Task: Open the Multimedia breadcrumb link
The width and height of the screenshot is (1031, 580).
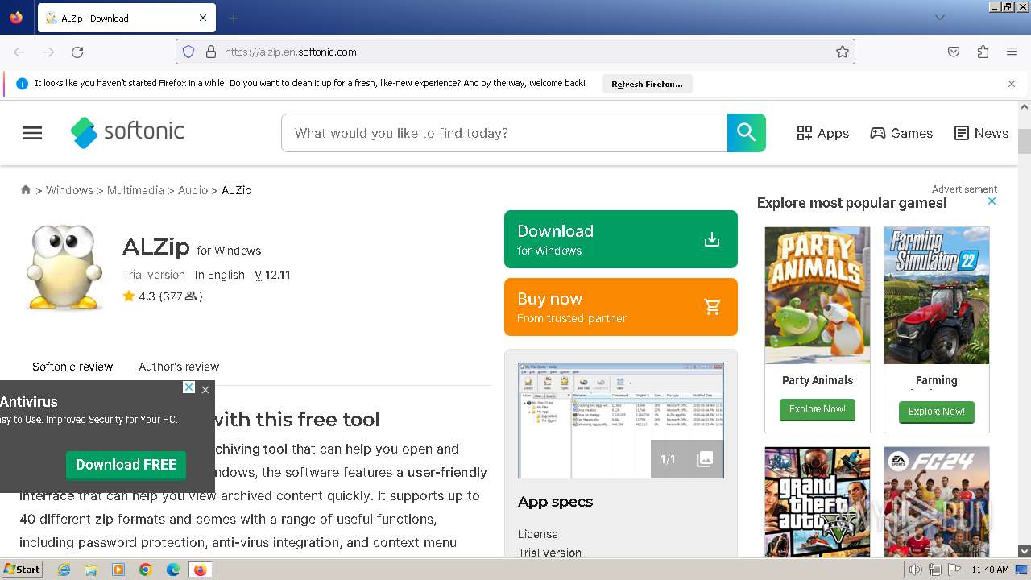Action: pyautogui.click(x=135, y=190)
